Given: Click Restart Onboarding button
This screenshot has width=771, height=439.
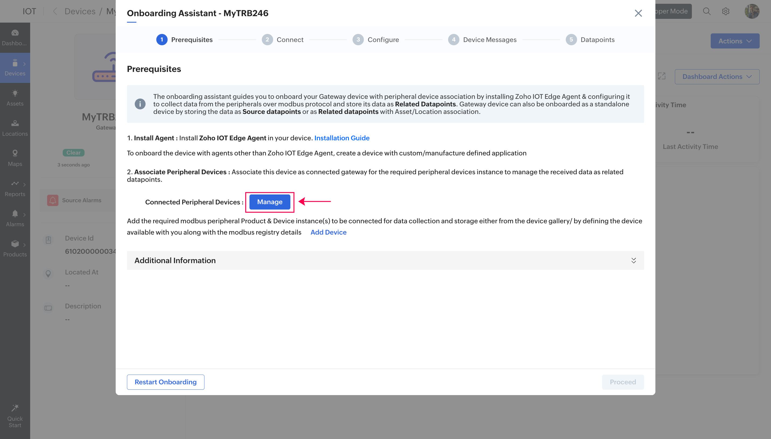Looking at the screenshot, I should [x=165, y=382].
